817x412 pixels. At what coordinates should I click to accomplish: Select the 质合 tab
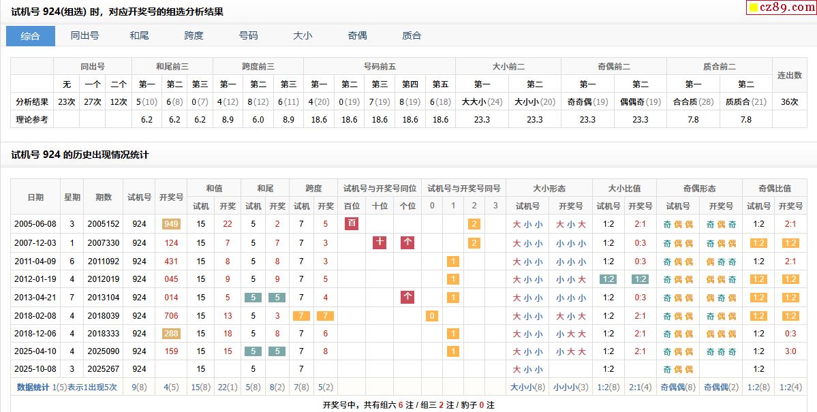tap(412, 36)
